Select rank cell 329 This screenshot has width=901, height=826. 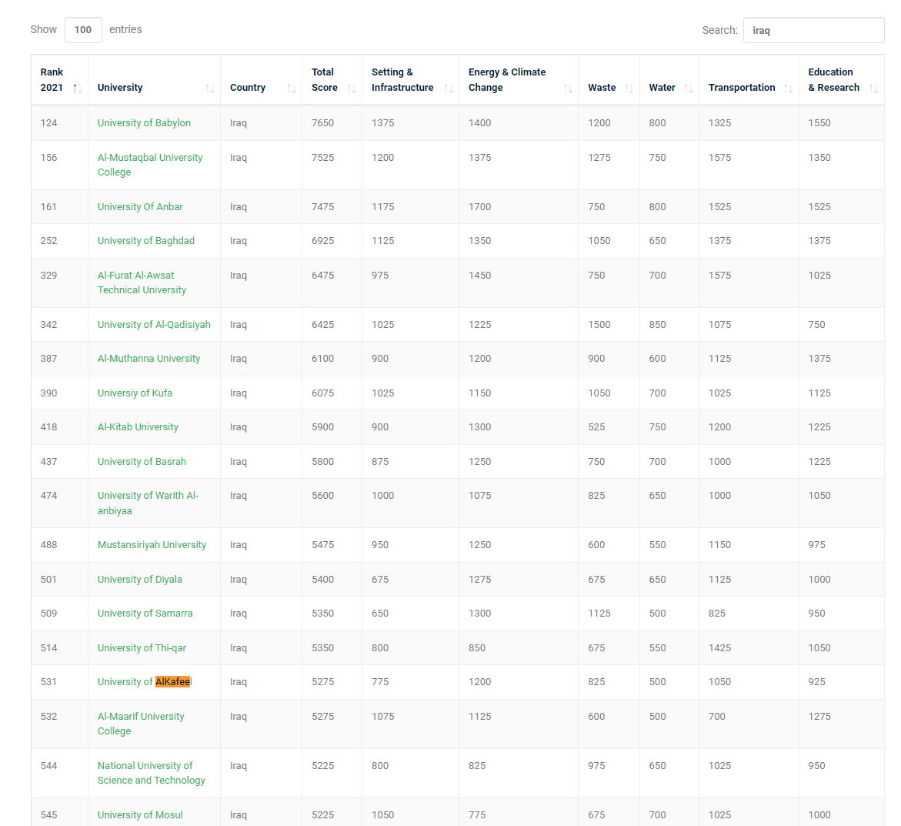(48, 276)
